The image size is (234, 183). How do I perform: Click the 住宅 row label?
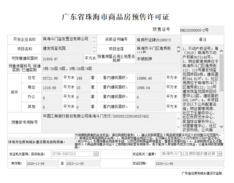[x=32, y=78]
